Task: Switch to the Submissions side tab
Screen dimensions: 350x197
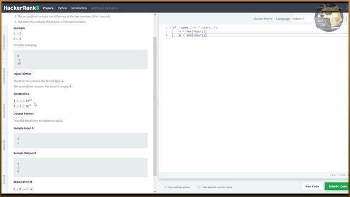Action: [4, 42]
